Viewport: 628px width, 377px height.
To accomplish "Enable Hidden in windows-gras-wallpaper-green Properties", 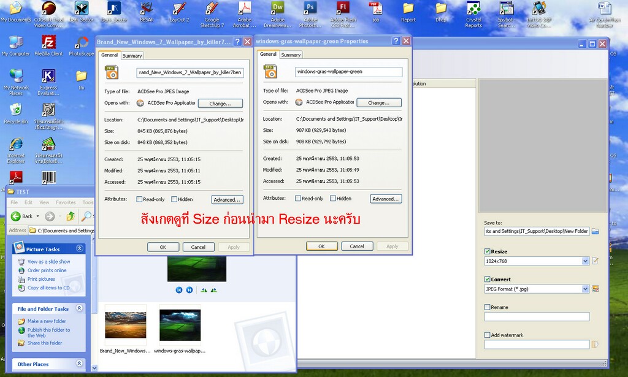I will coord(333,199).
